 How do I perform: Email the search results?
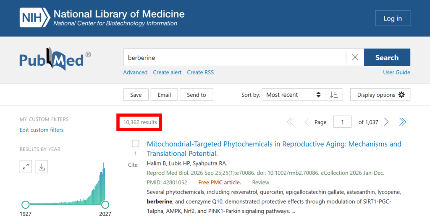pos(164,95)
